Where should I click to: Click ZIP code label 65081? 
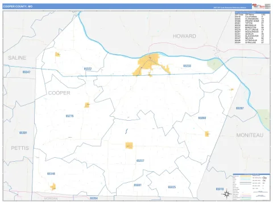tap(138, 185)
